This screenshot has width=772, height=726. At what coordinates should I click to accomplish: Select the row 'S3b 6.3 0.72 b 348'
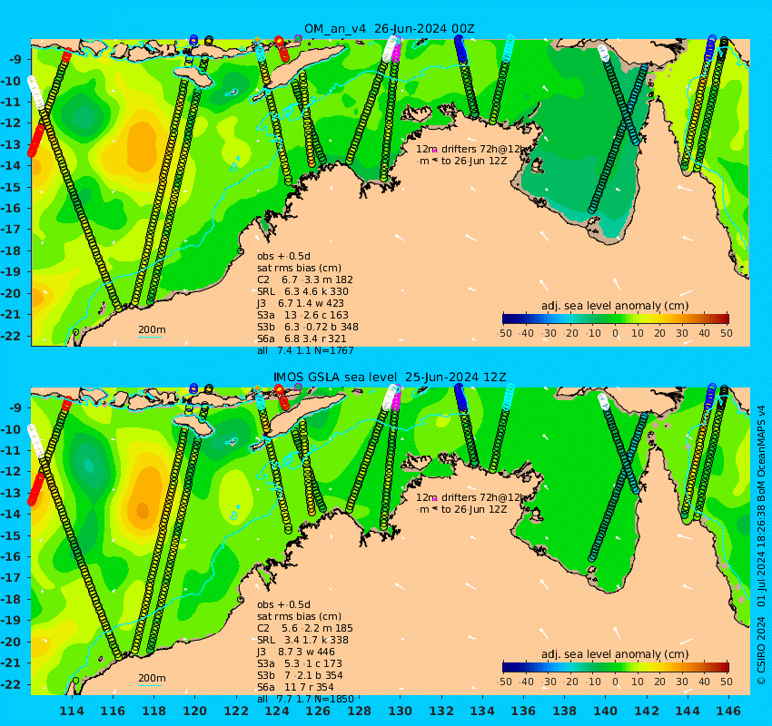pyautogui.click(x=307, y=327)
